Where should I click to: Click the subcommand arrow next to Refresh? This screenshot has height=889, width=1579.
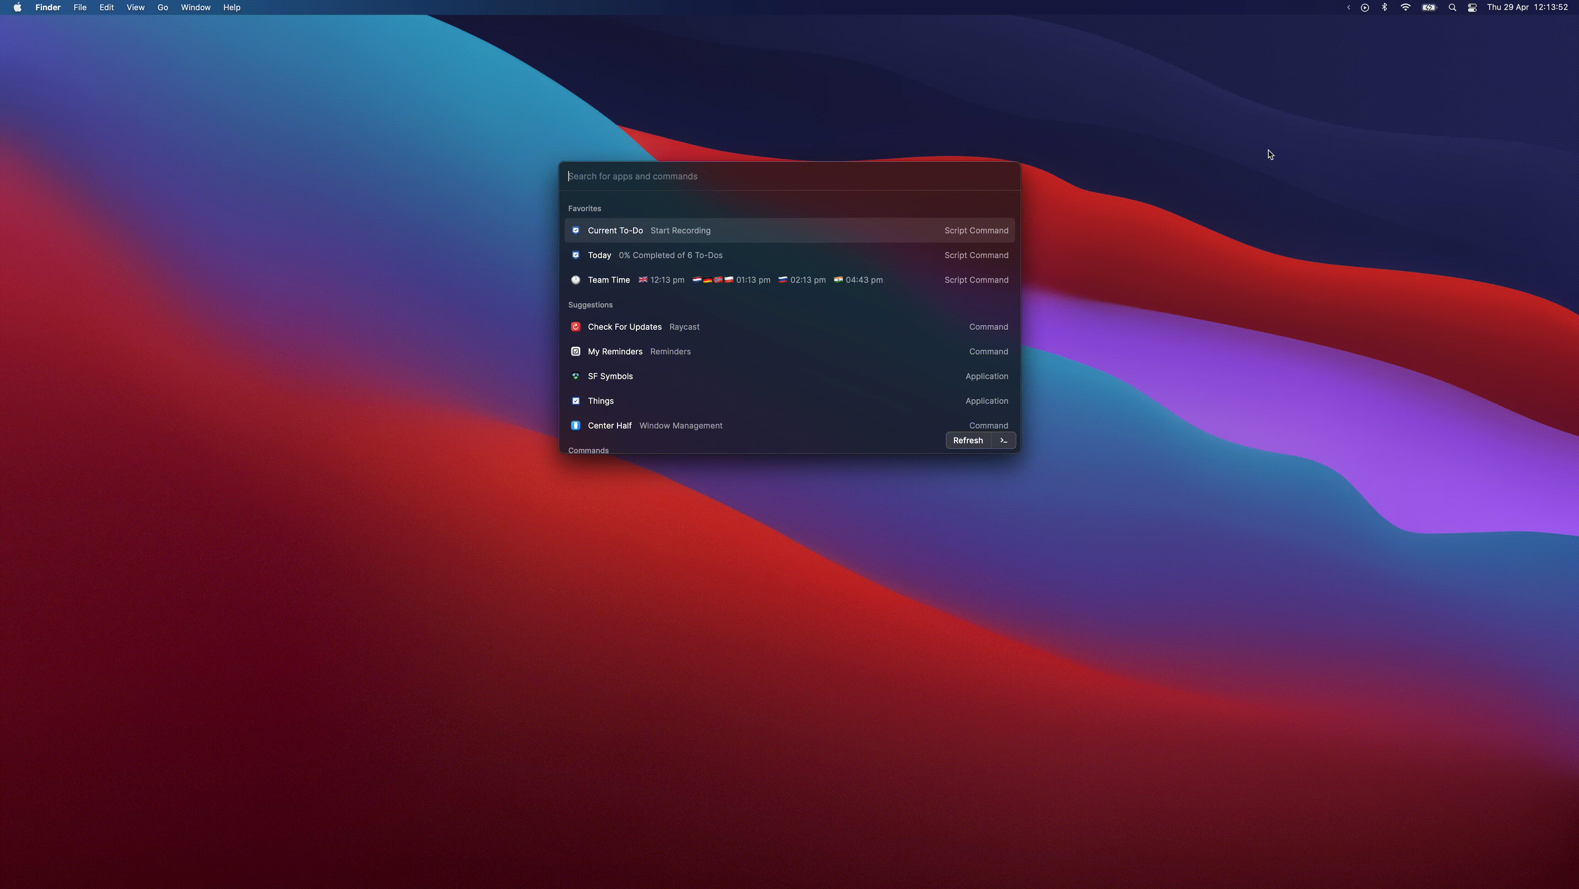(x=1002, y=439)
